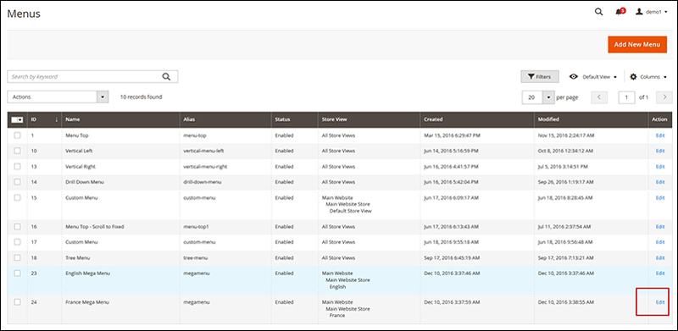
Task: Open the Filters panel
Action: tap(539, 76)
